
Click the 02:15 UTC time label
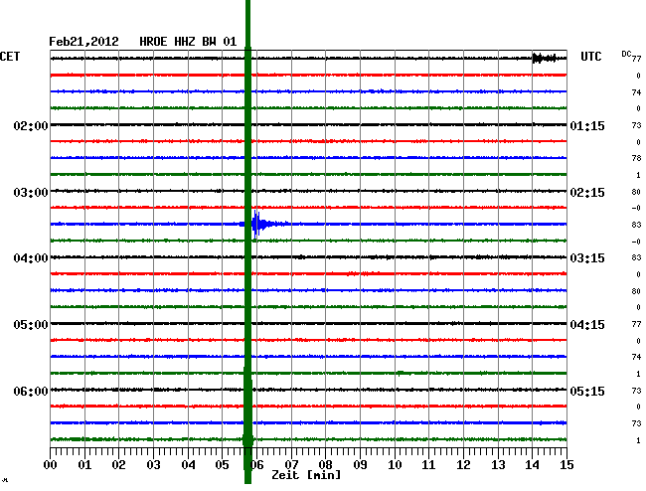tap(587, 193)
